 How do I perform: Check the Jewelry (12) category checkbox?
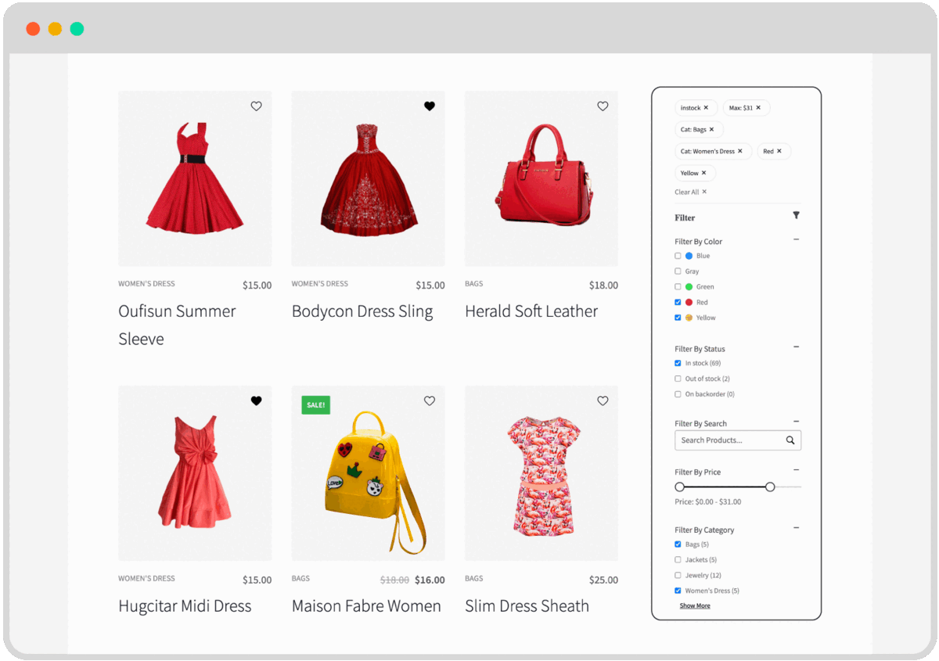click(678, 576)
